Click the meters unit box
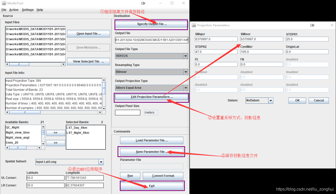 coord(151,113)
